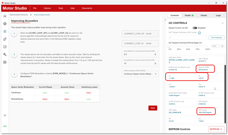Click the Ed value 0.0116
This screenshot has width=228, height=135.
coord(171,121)
